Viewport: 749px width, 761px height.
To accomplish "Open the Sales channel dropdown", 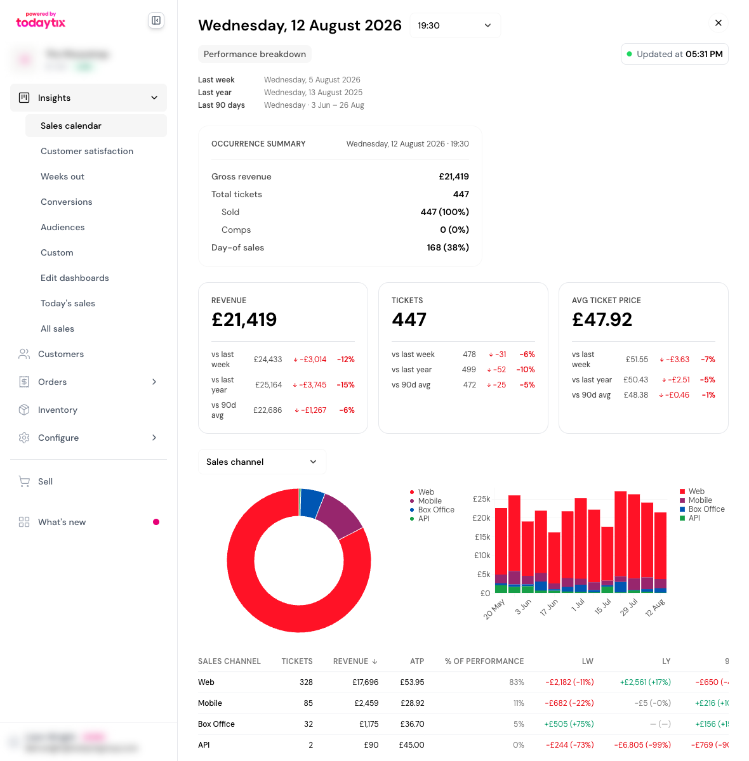I will coord(262,462).
